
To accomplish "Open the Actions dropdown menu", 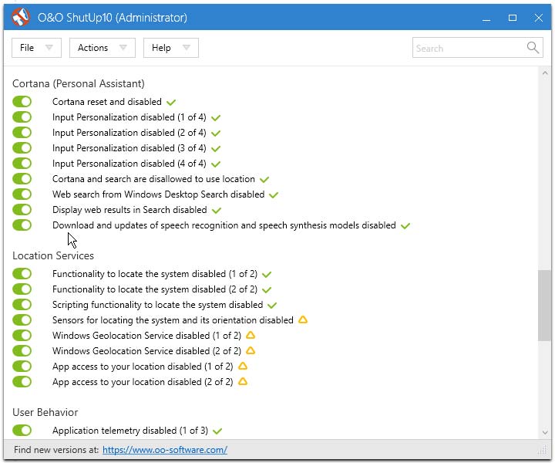I will click(103, 48).
